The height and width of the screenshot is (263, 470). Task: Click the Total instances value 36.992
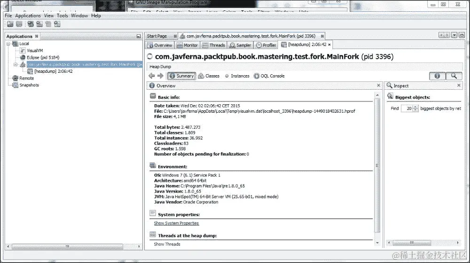(x=196, y=138)
